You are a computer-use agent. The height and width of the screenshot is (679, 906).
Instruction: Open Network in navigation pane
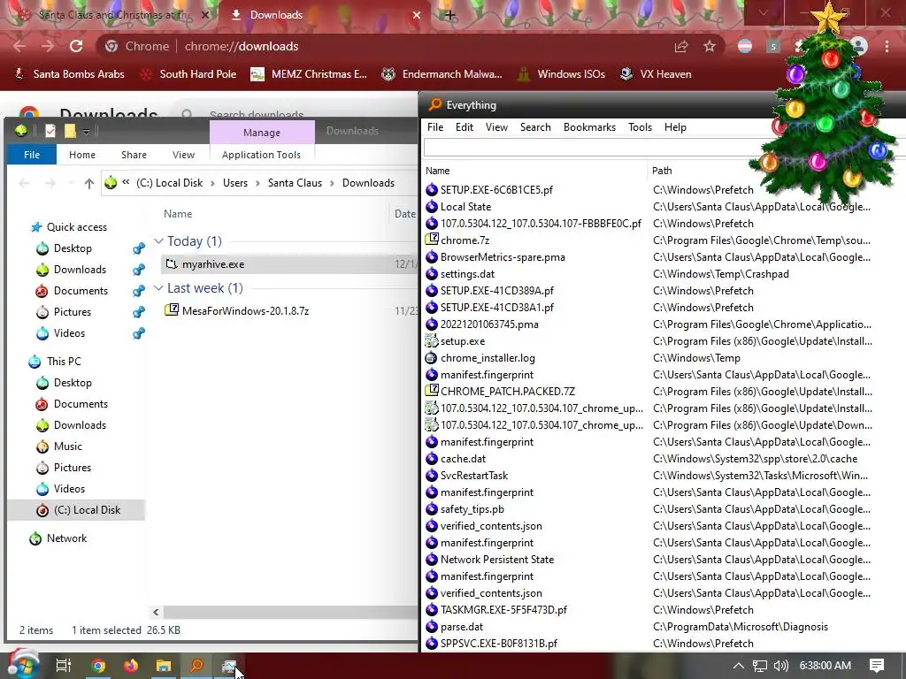coord(66,538)
